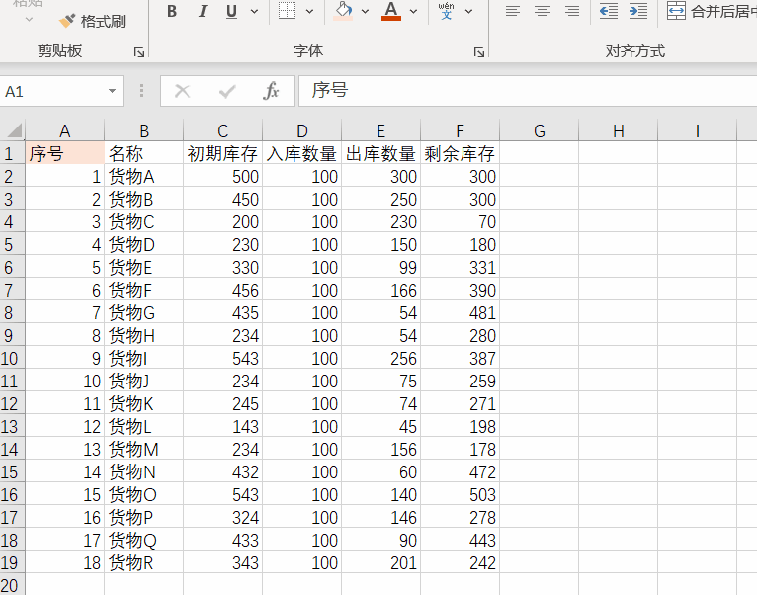Select column A header
Screen dimensions: 757x595
click(x=64, y=130)
